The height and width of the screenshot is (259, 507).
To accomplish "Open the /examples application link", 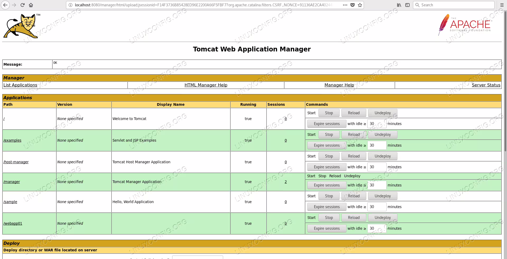I will point(12,140).
